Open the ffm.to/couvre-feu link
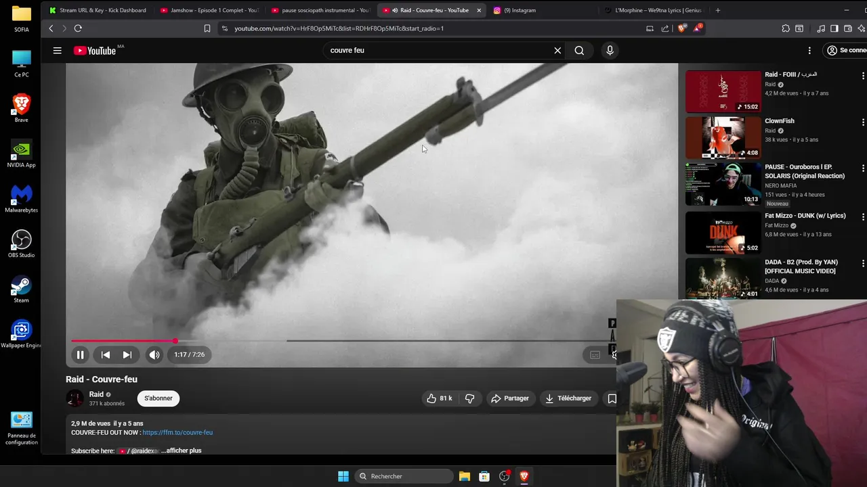 click(x=177, y=432)
